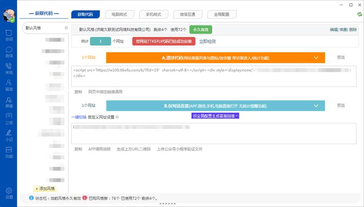The height and width of the screenshot is (207, 364).
Task: Click 续费 renew link
Action: [343, 30]
